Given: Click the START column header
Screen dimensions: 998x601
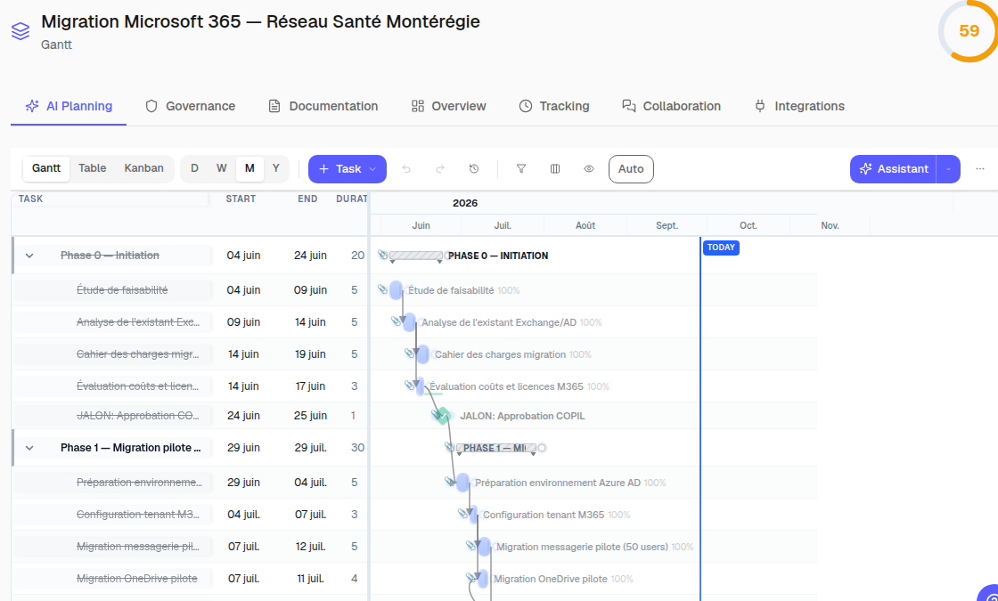Looking at the screenshot, I should click(x=241, y=199).
